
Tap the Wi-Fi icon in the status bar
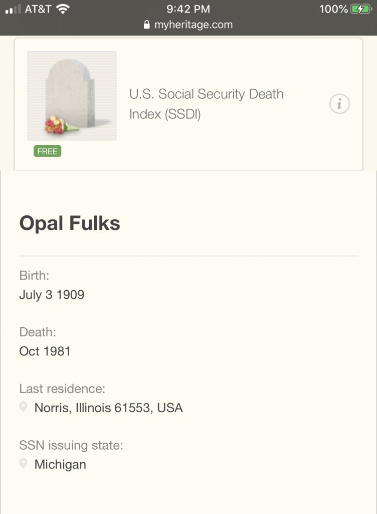coord(63,9)
